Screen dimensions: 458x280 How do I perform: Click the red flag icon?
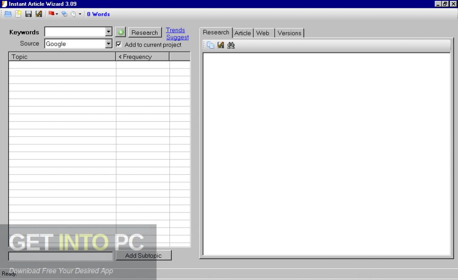click(x=51, y=13)
